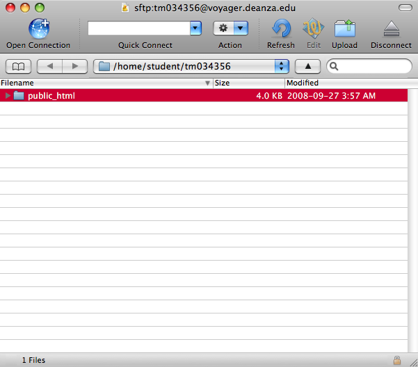Screen dimensions: 418x367
Task: Click the Edit pencil icon
Action: click(314, 28)
